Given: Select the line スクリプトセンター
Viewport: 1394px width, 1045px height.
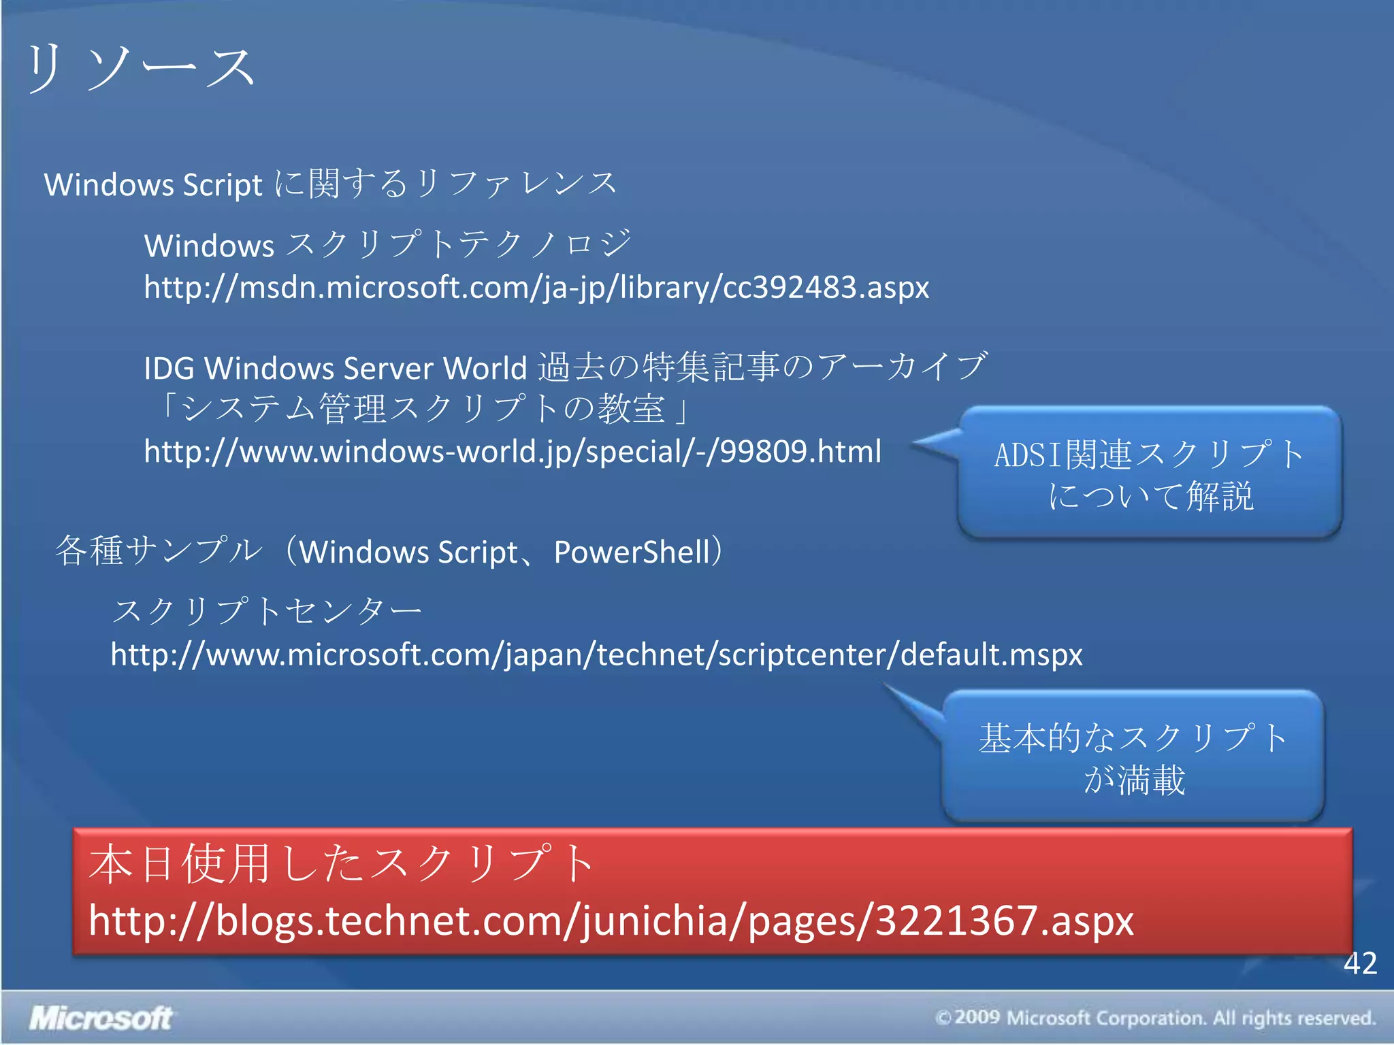Looking at the screenshot, I should 268,612.
